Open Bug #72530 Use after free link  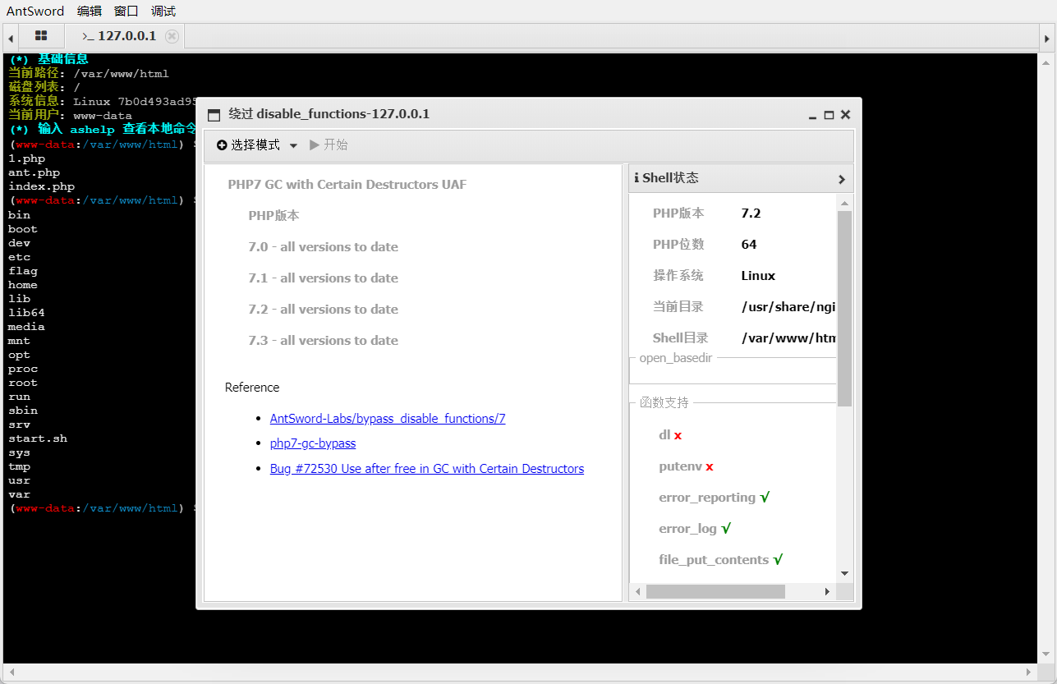(x=427, y=469)
